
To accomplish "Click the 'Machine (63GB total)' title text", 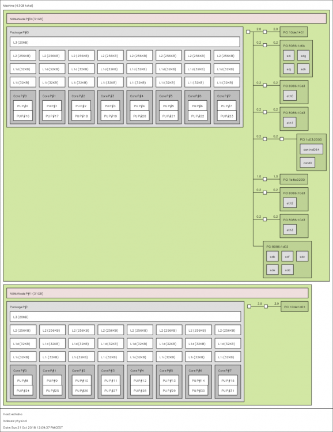I will [x=18, y=6].
